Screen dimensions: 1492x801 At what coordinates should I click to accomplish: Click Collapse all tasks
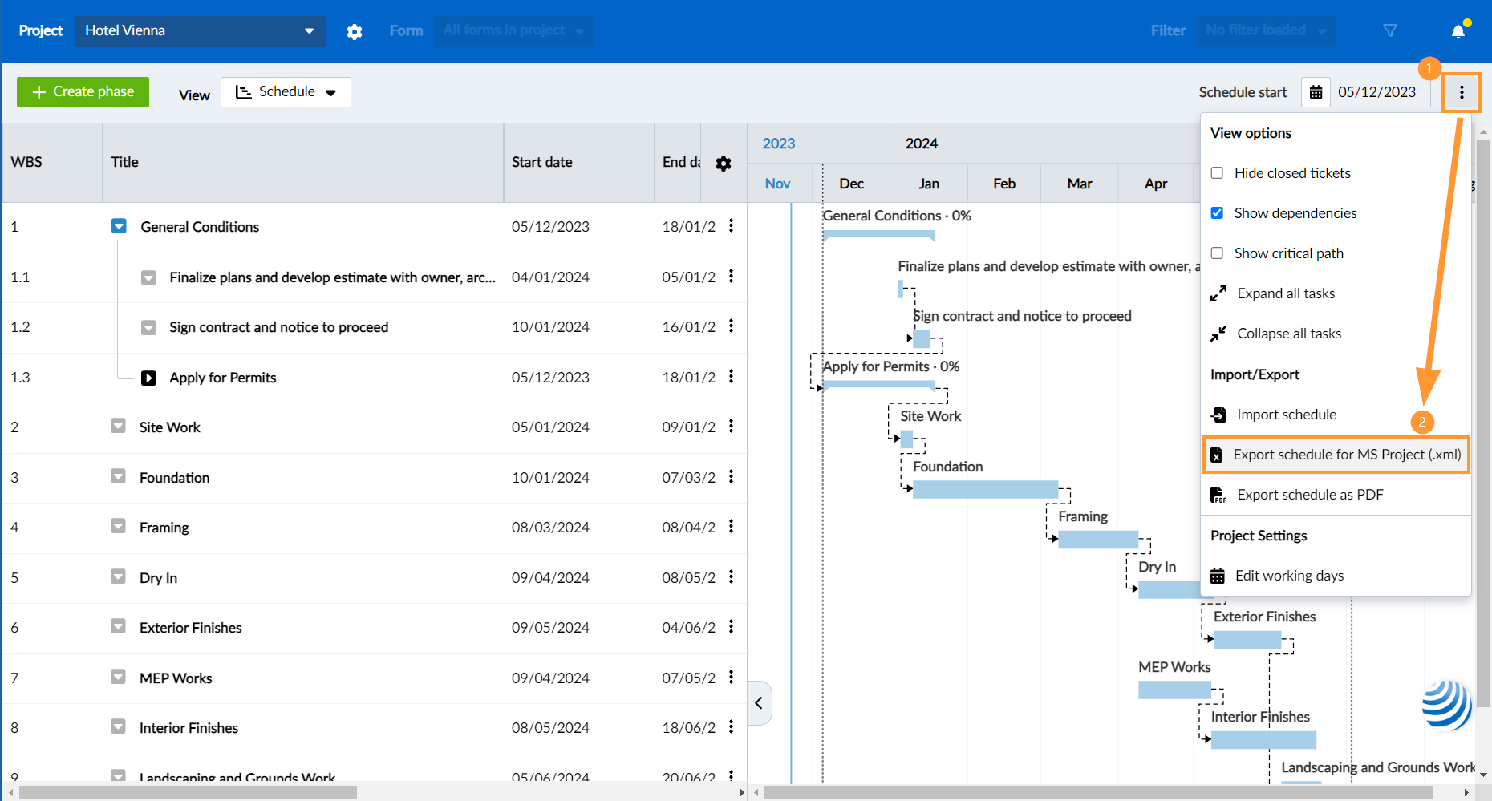(1288, 333)
